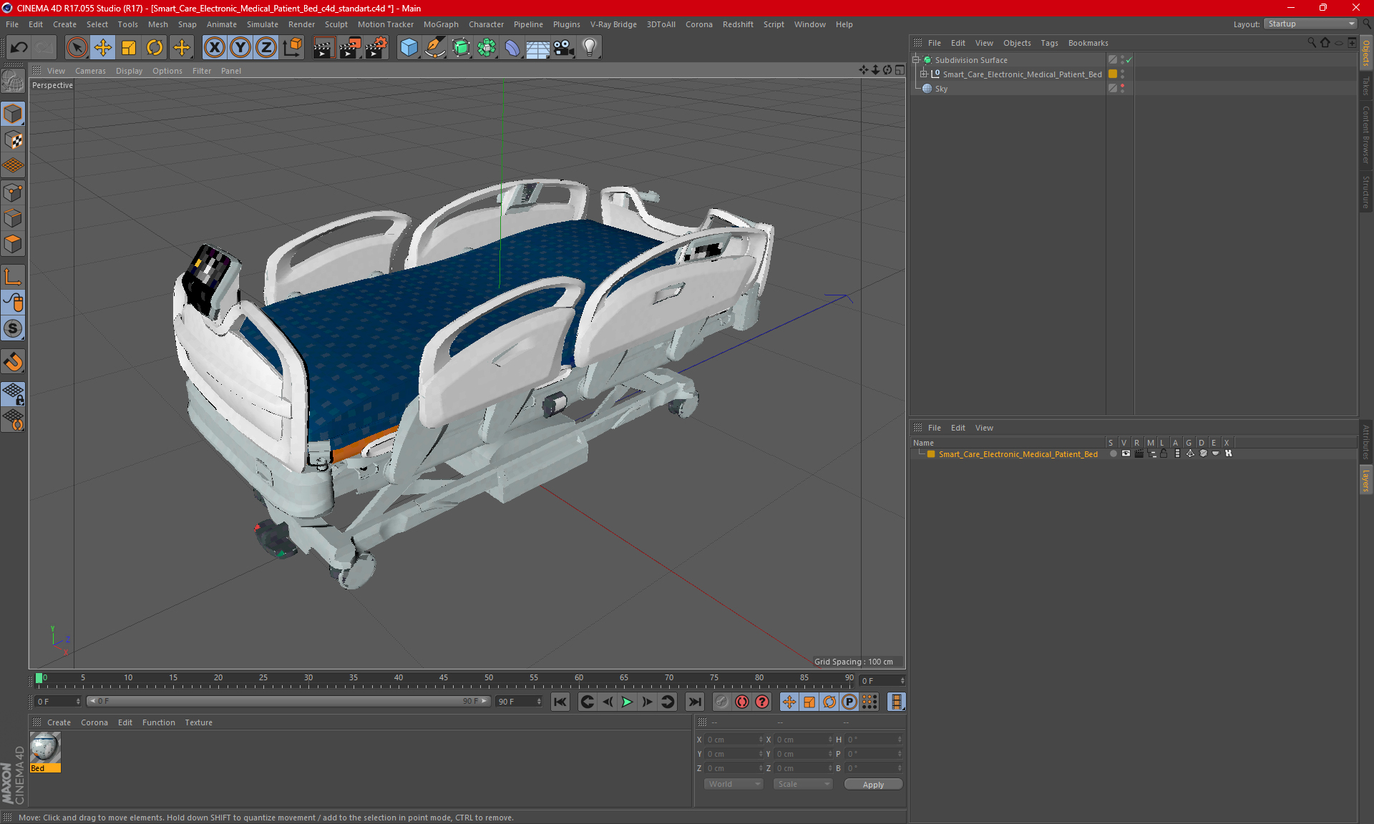Activate the Rotate tool
This screenshot has width=1374, height=824.
click(155, 47)
